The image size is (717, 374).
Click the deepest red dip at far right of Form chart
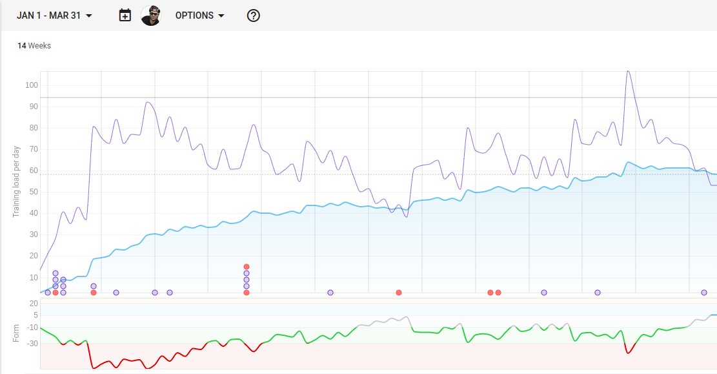coord(627,353)
